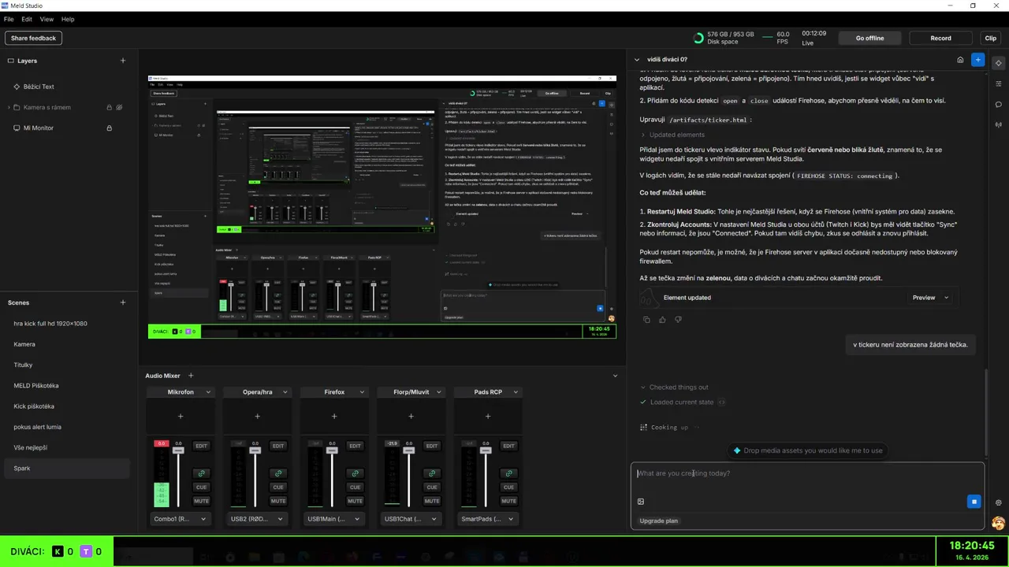Mute the Mikrofon track

201,501
